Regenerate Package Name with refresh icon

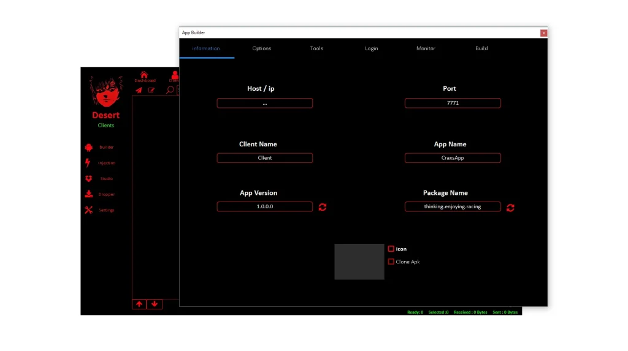510,208
